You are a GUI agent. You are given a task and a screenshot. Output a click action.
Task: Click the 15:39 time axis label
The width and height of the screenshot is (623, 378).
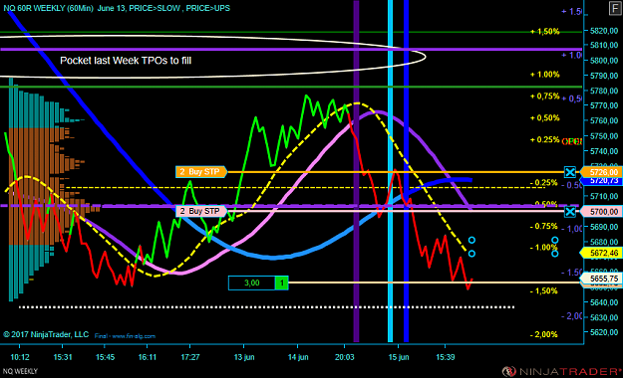[445, 357]
